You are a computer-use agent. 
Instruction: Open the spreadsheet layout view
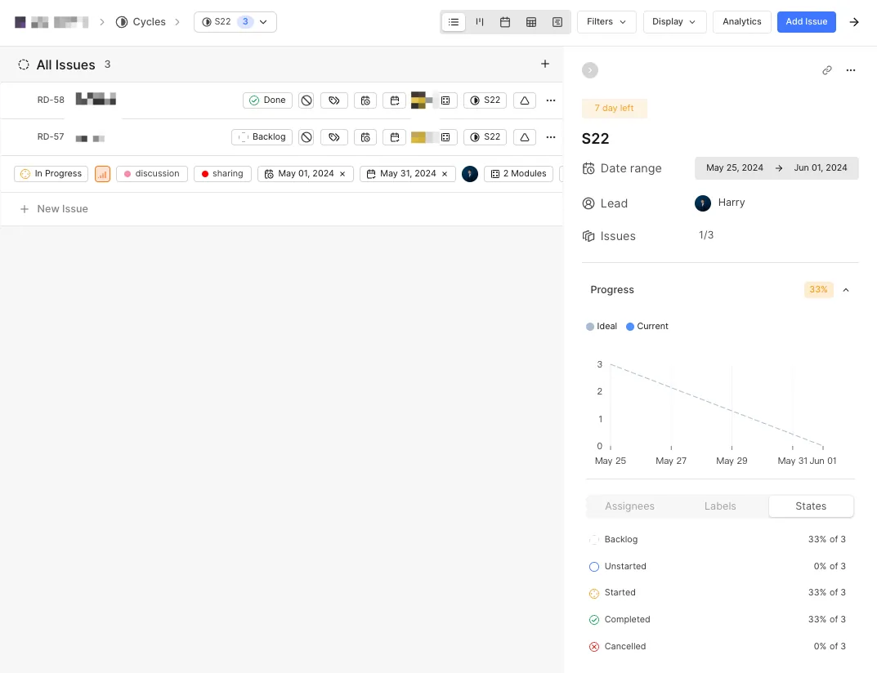pyautogui.click(x=531, y=22)
